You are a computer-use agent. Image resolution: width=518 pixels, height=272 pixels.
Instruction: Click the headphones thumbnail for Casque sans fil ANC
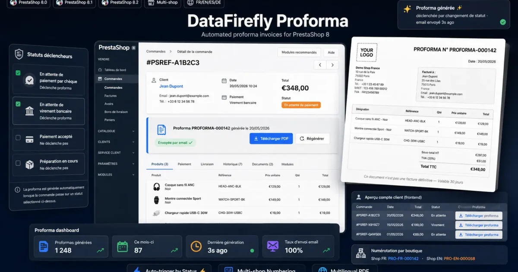tap(156, 187)
